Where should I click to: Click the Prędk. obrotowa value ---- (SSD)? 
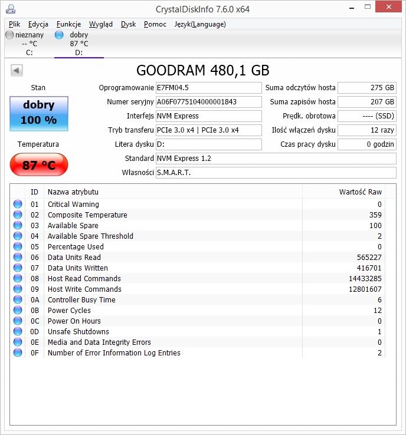(367, 116)
